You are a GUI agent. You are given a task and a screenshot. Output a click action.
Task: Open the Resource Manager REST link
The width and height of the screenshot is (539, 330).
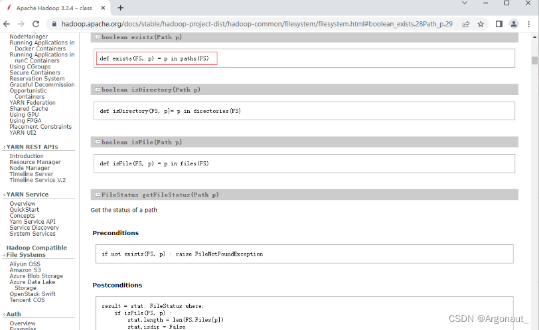[35, 162]
